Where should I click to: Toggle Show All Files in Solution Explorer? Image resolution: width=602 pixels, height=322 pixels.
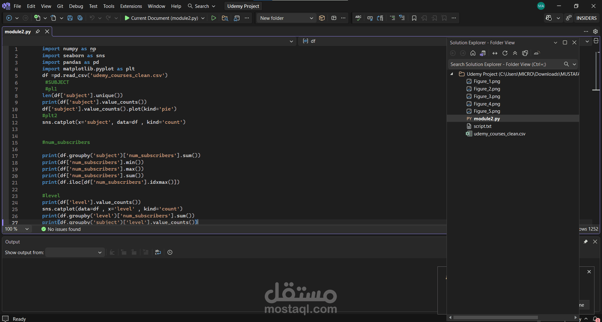point(525,53)
